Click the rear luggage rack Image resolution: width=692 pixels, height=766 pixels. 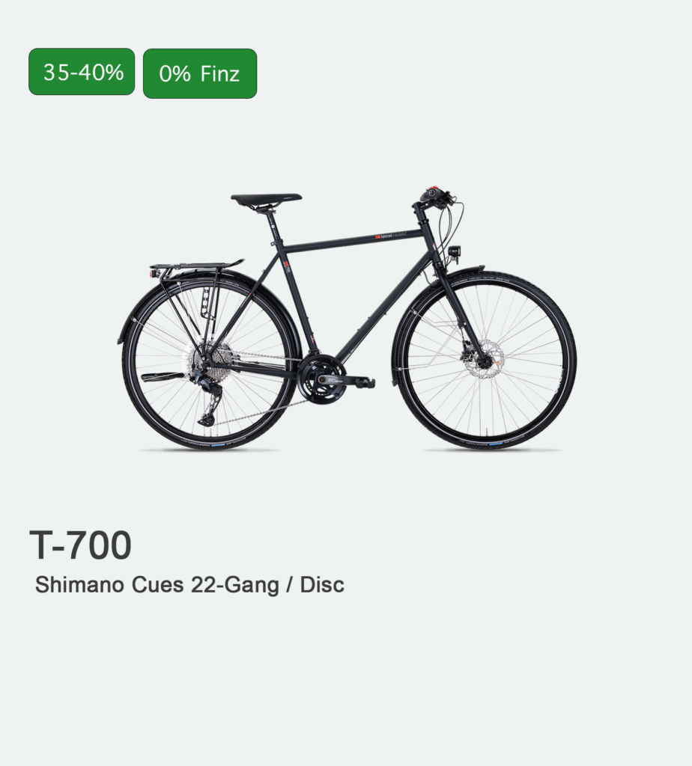click(195, 267)
